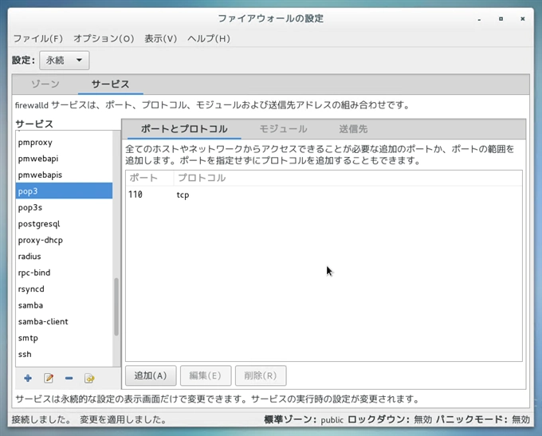Select the pop3 service row
Screen dimensions: 542x436
(x=64, y=191)
